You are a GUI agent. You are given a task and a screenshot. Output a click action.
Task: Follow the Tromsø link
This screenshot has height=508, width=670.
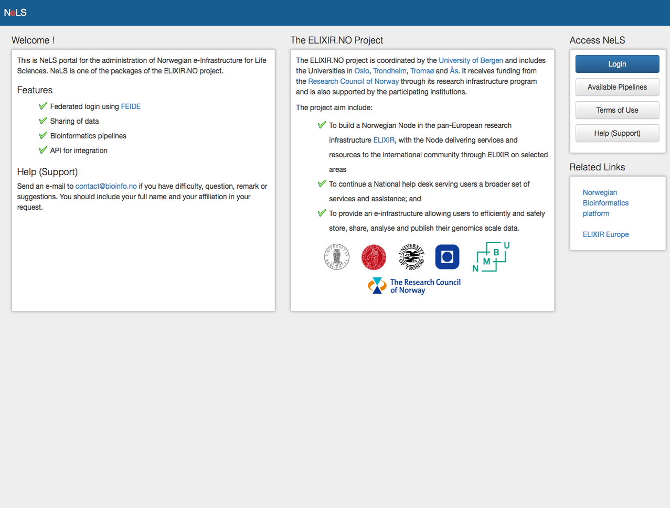click(422, 71)
